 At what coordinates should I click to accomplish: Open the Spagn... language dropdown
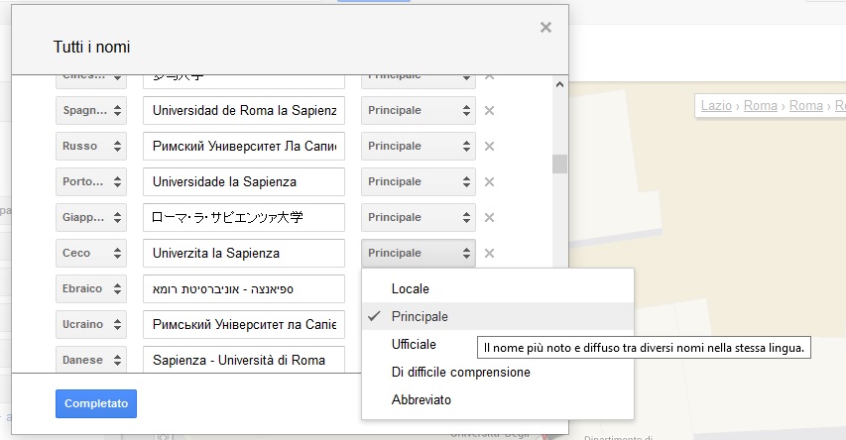[91, 111]
